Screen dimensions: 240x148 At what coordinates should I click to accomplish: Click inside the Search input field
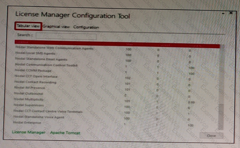(x=66, y=36)
